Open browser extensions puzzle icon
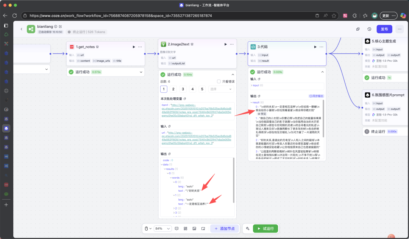Viewport: 409px width, 239px height. pos(354,16)
